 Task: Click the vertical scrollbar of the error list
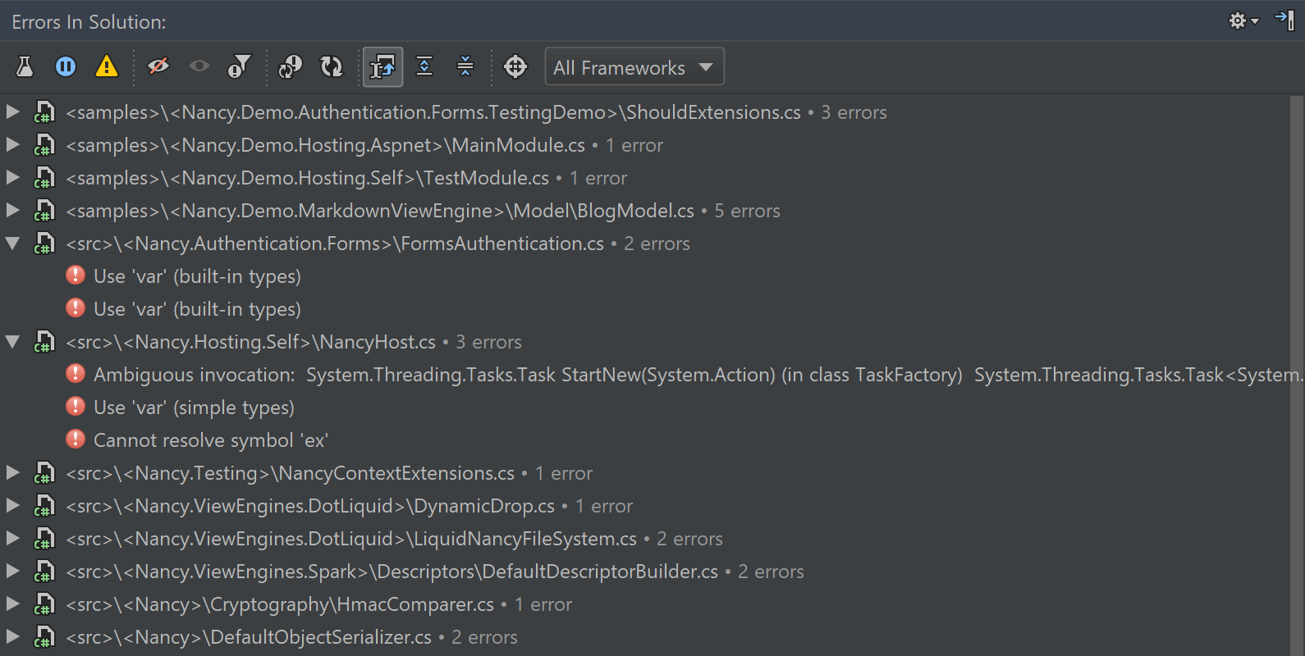pos(1297,375)
